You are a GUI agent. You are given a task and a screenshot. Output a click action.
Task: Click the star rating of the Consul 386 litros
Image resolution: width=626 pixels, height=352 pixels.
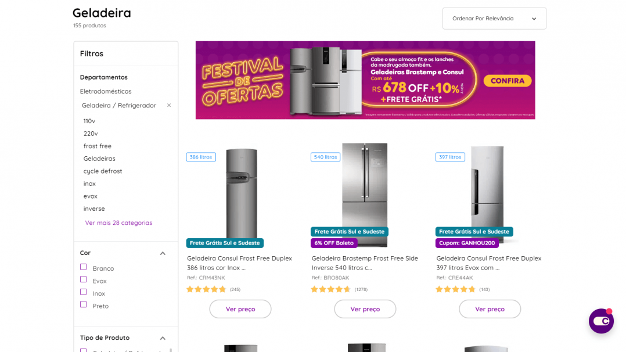pyautogui.click(x=206, y=289)
